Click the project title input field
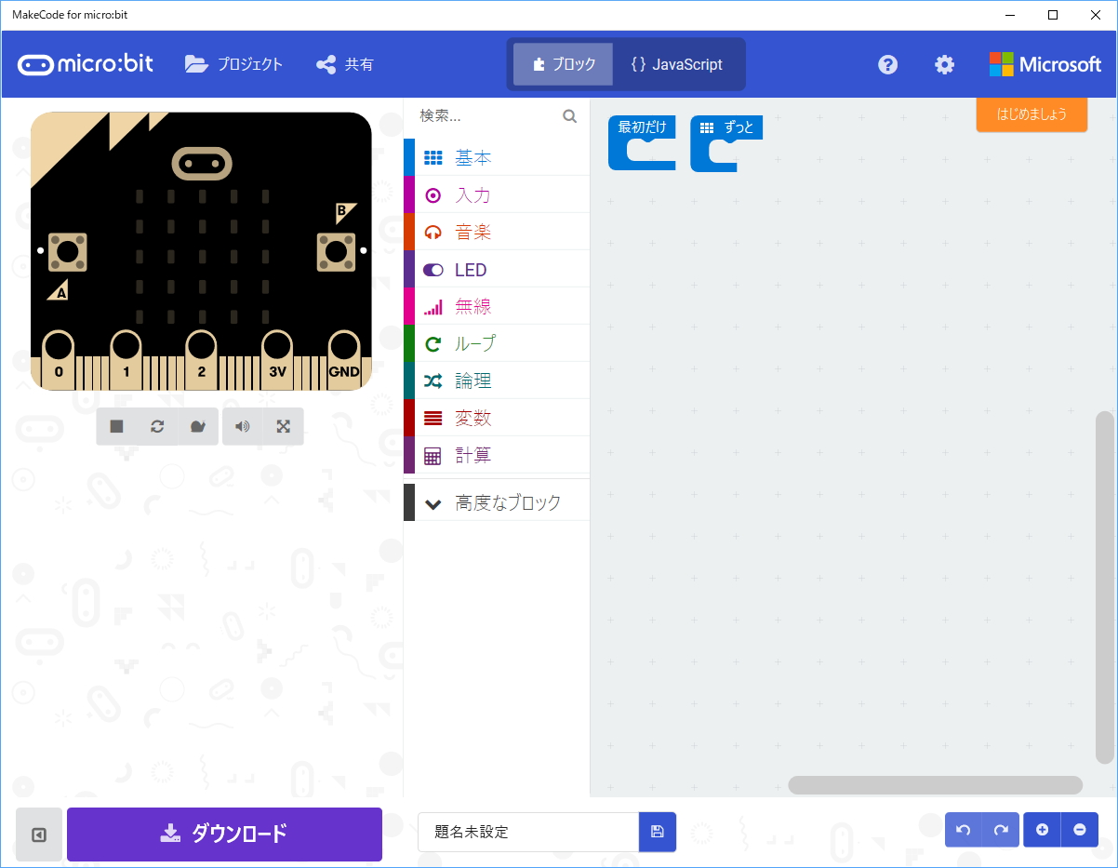 [527, 833]
